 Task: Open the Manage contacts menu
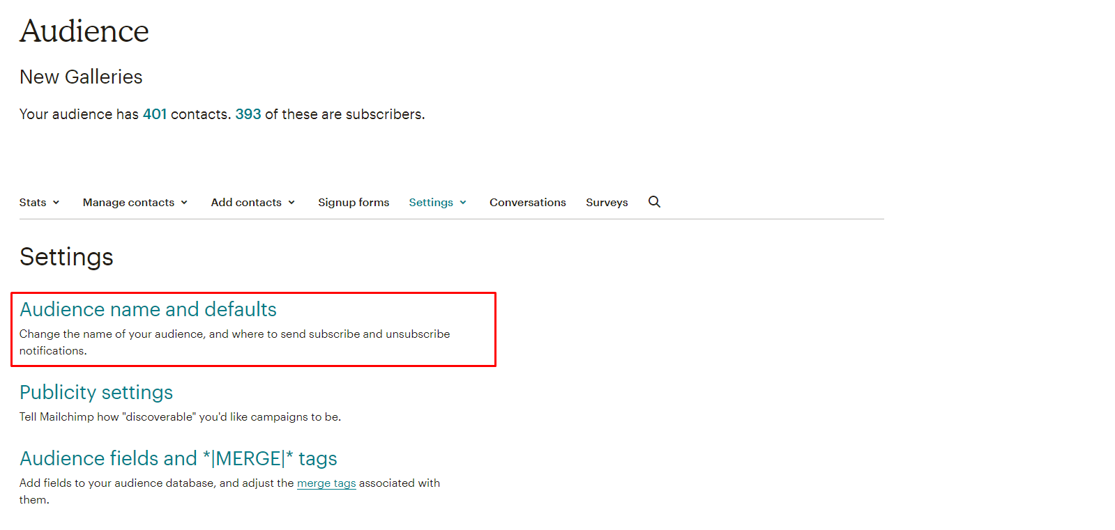click(x=128, y=203)
